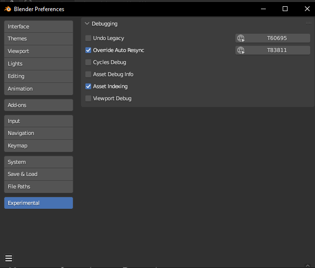315x268 pixels.
Task: Maximize the Blender Preferences window
Action: click(285, 9)
